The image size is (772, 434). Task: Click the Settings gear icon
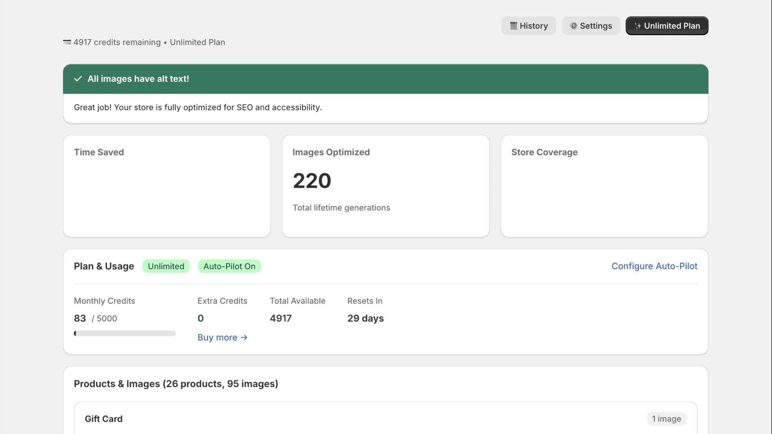click(x=573, y=26)
